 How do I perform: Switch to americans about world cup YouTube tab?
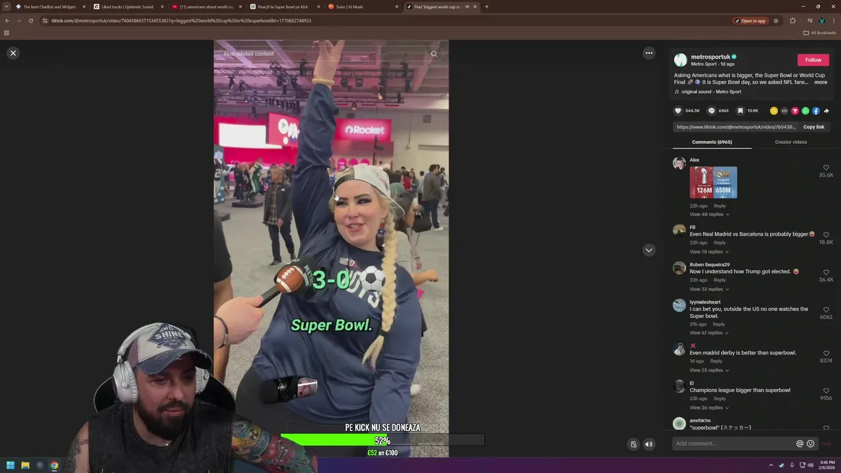tap(206, 7)
